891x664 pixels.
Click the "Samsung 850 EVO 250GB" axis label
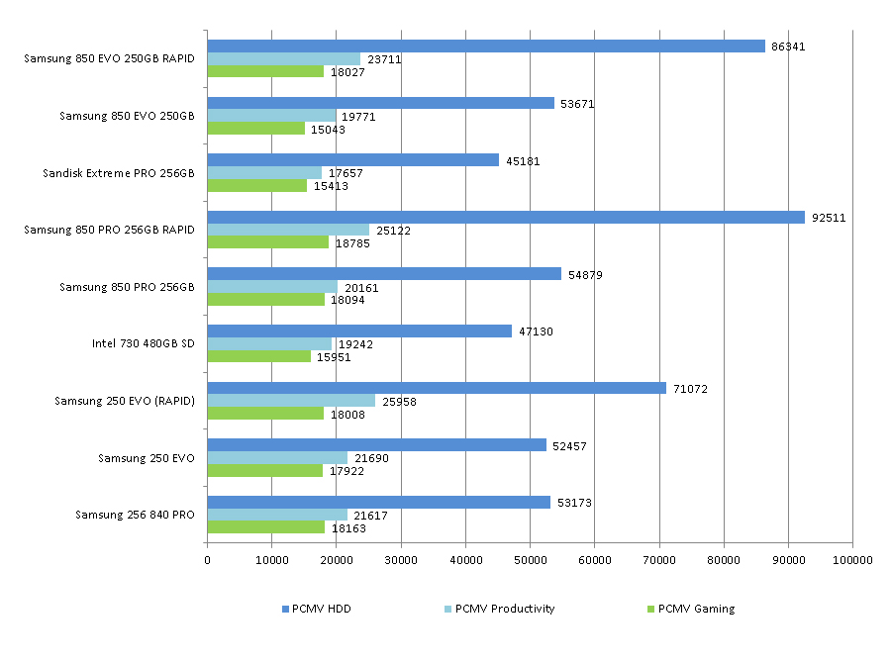click(x=128, y=116)
